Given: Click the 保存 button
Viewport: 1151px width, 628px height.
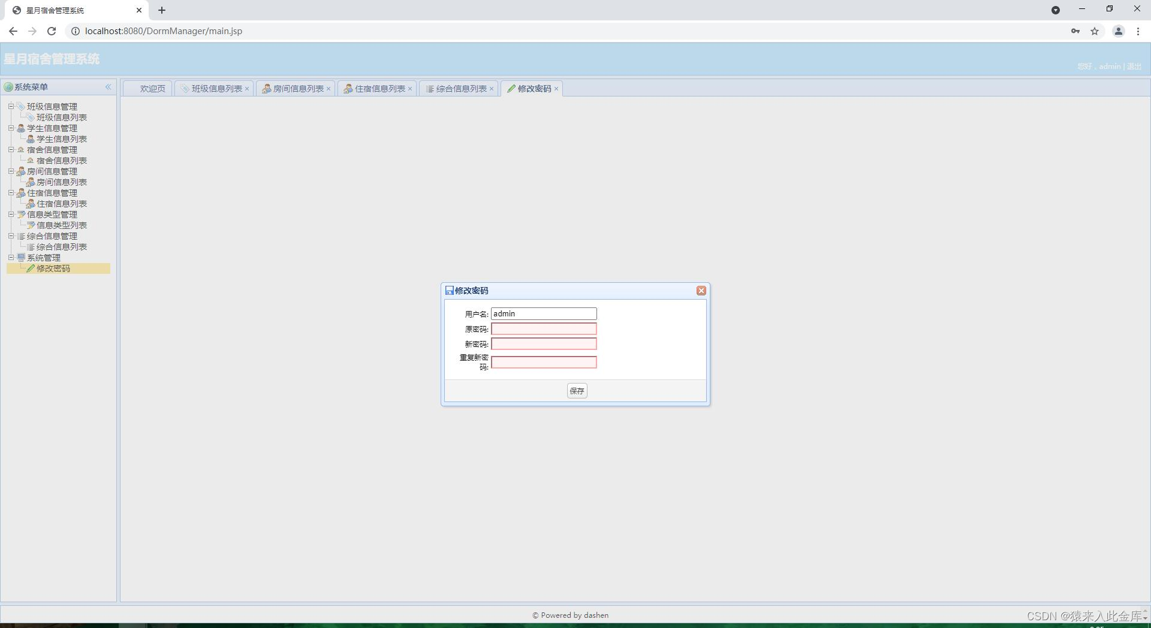Looking at the screenshot, I should tap(577, 391).
